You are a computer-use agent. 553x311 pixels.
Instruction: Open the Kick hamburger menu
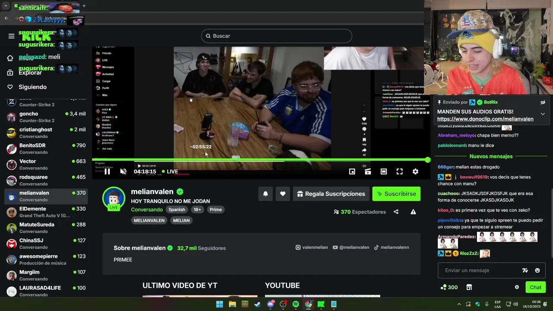coord(12,36)
